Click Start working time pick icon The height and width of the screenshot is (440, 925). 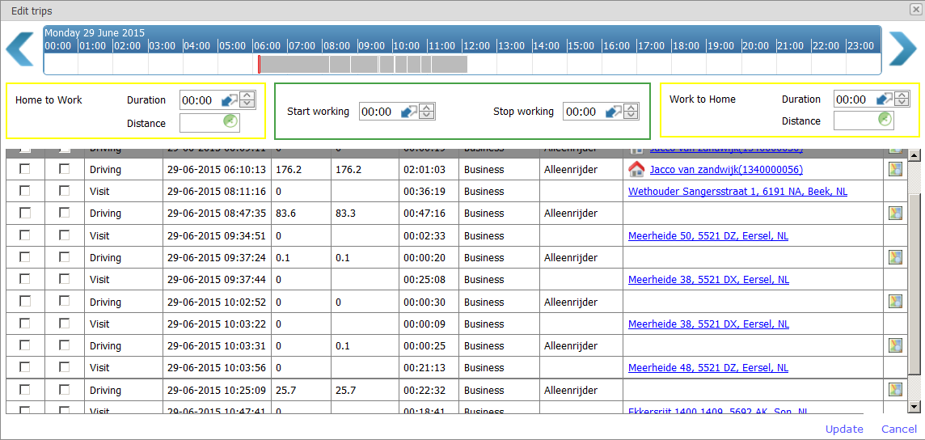[409, 112]
